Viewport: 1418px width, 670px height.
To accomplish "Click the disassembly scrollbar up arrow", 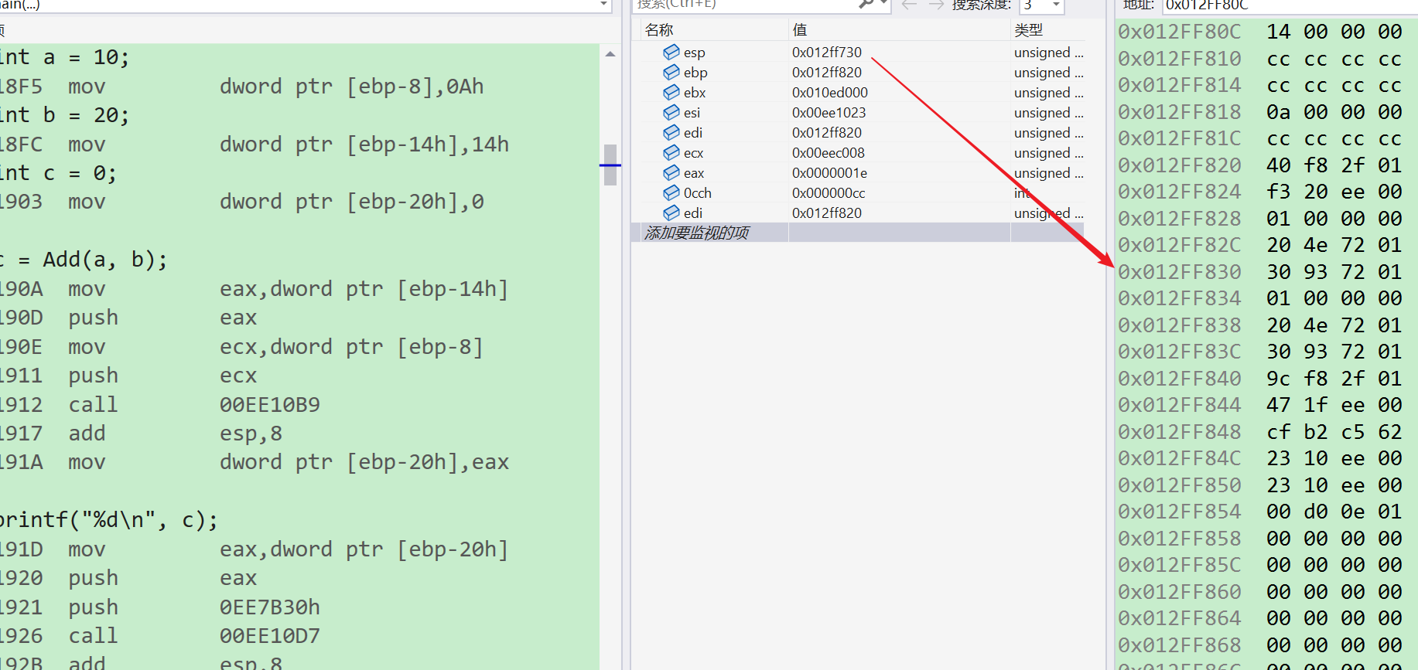I will point(610,54).
